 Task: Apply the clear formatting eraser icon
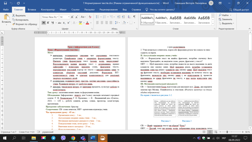click(x=90, y=17)
